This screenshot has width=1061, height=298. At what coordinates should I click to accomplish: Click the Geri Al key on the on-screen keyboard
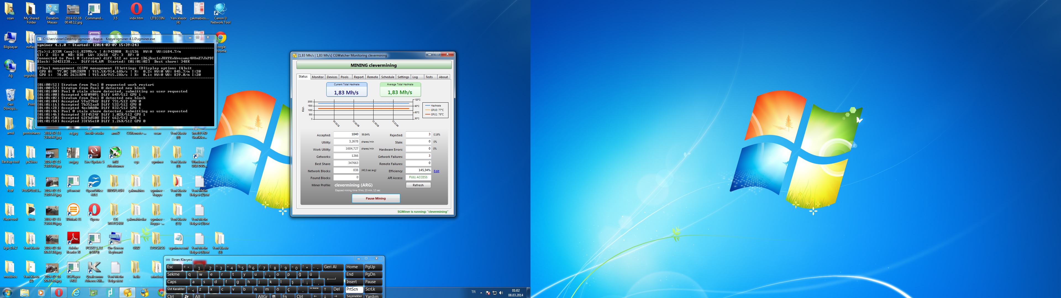pos(333,267)
